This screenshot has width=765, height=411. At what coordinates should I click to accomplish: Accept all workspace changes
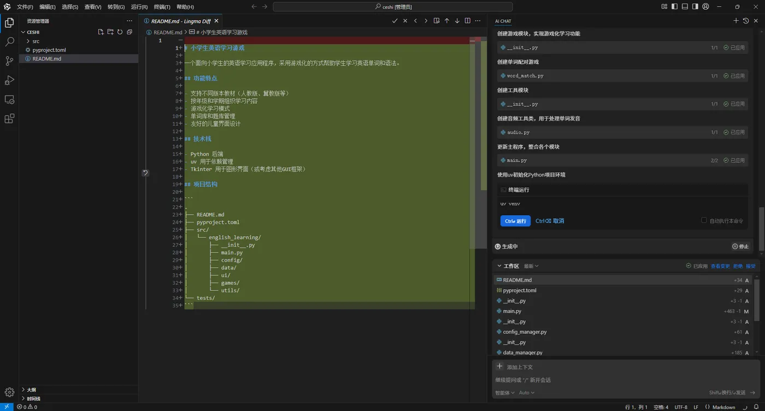(750, 266)
